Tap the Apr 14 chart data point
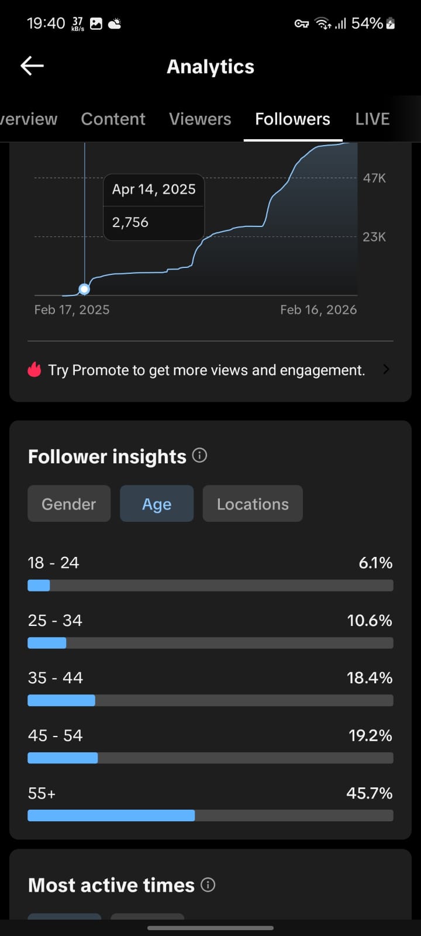421x936 pixels. click(x=84, y=289)
